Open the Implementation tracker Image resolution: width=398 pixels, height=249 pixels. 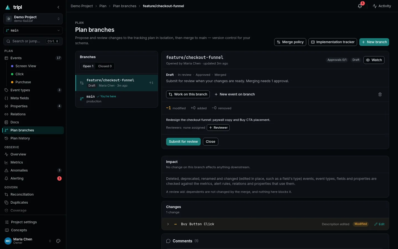[x=333, y=42]
